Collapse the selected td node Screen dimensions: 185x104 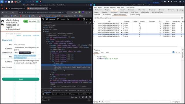coord(52,65)
